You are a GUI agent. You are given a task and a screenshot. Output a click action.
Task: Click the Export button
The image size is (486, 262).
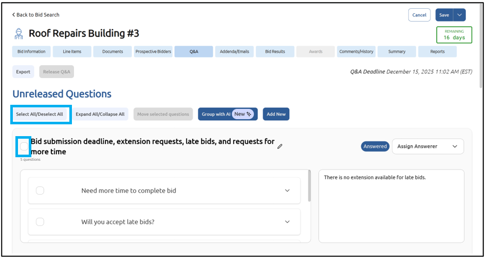pyautogui.click(x=23, y=72)
